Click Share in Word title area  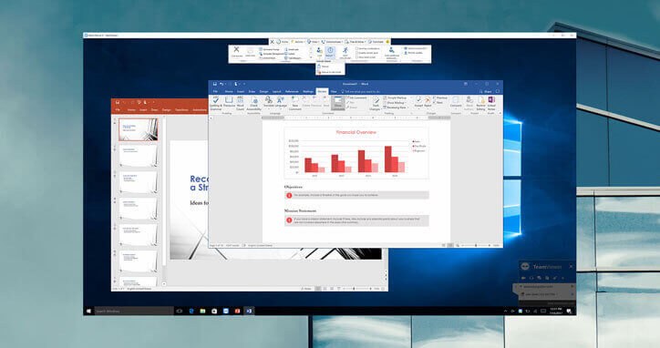point(485,91)
